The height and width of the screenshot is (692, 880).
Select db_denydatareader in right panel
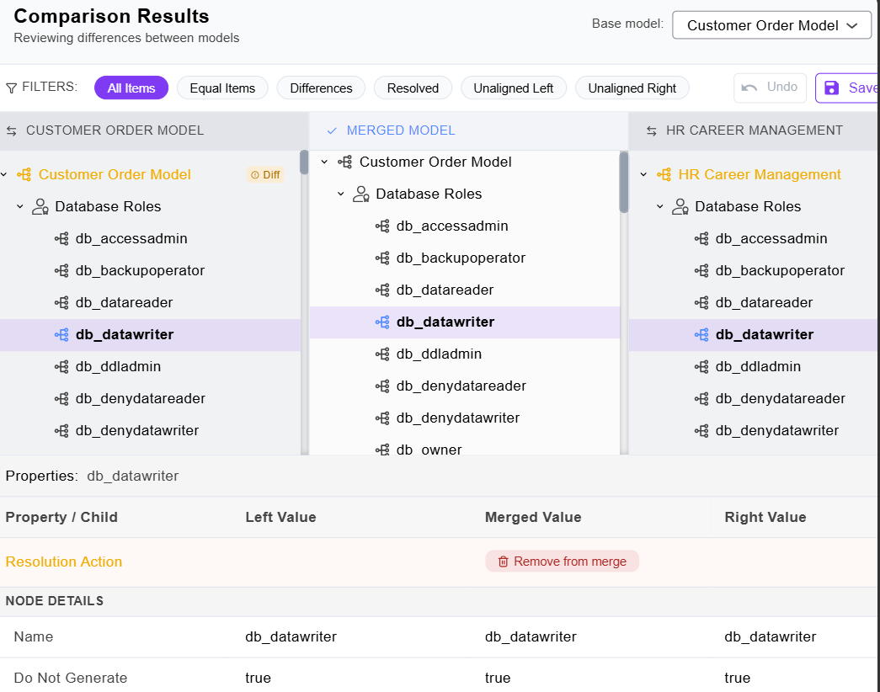click(754, 398)
